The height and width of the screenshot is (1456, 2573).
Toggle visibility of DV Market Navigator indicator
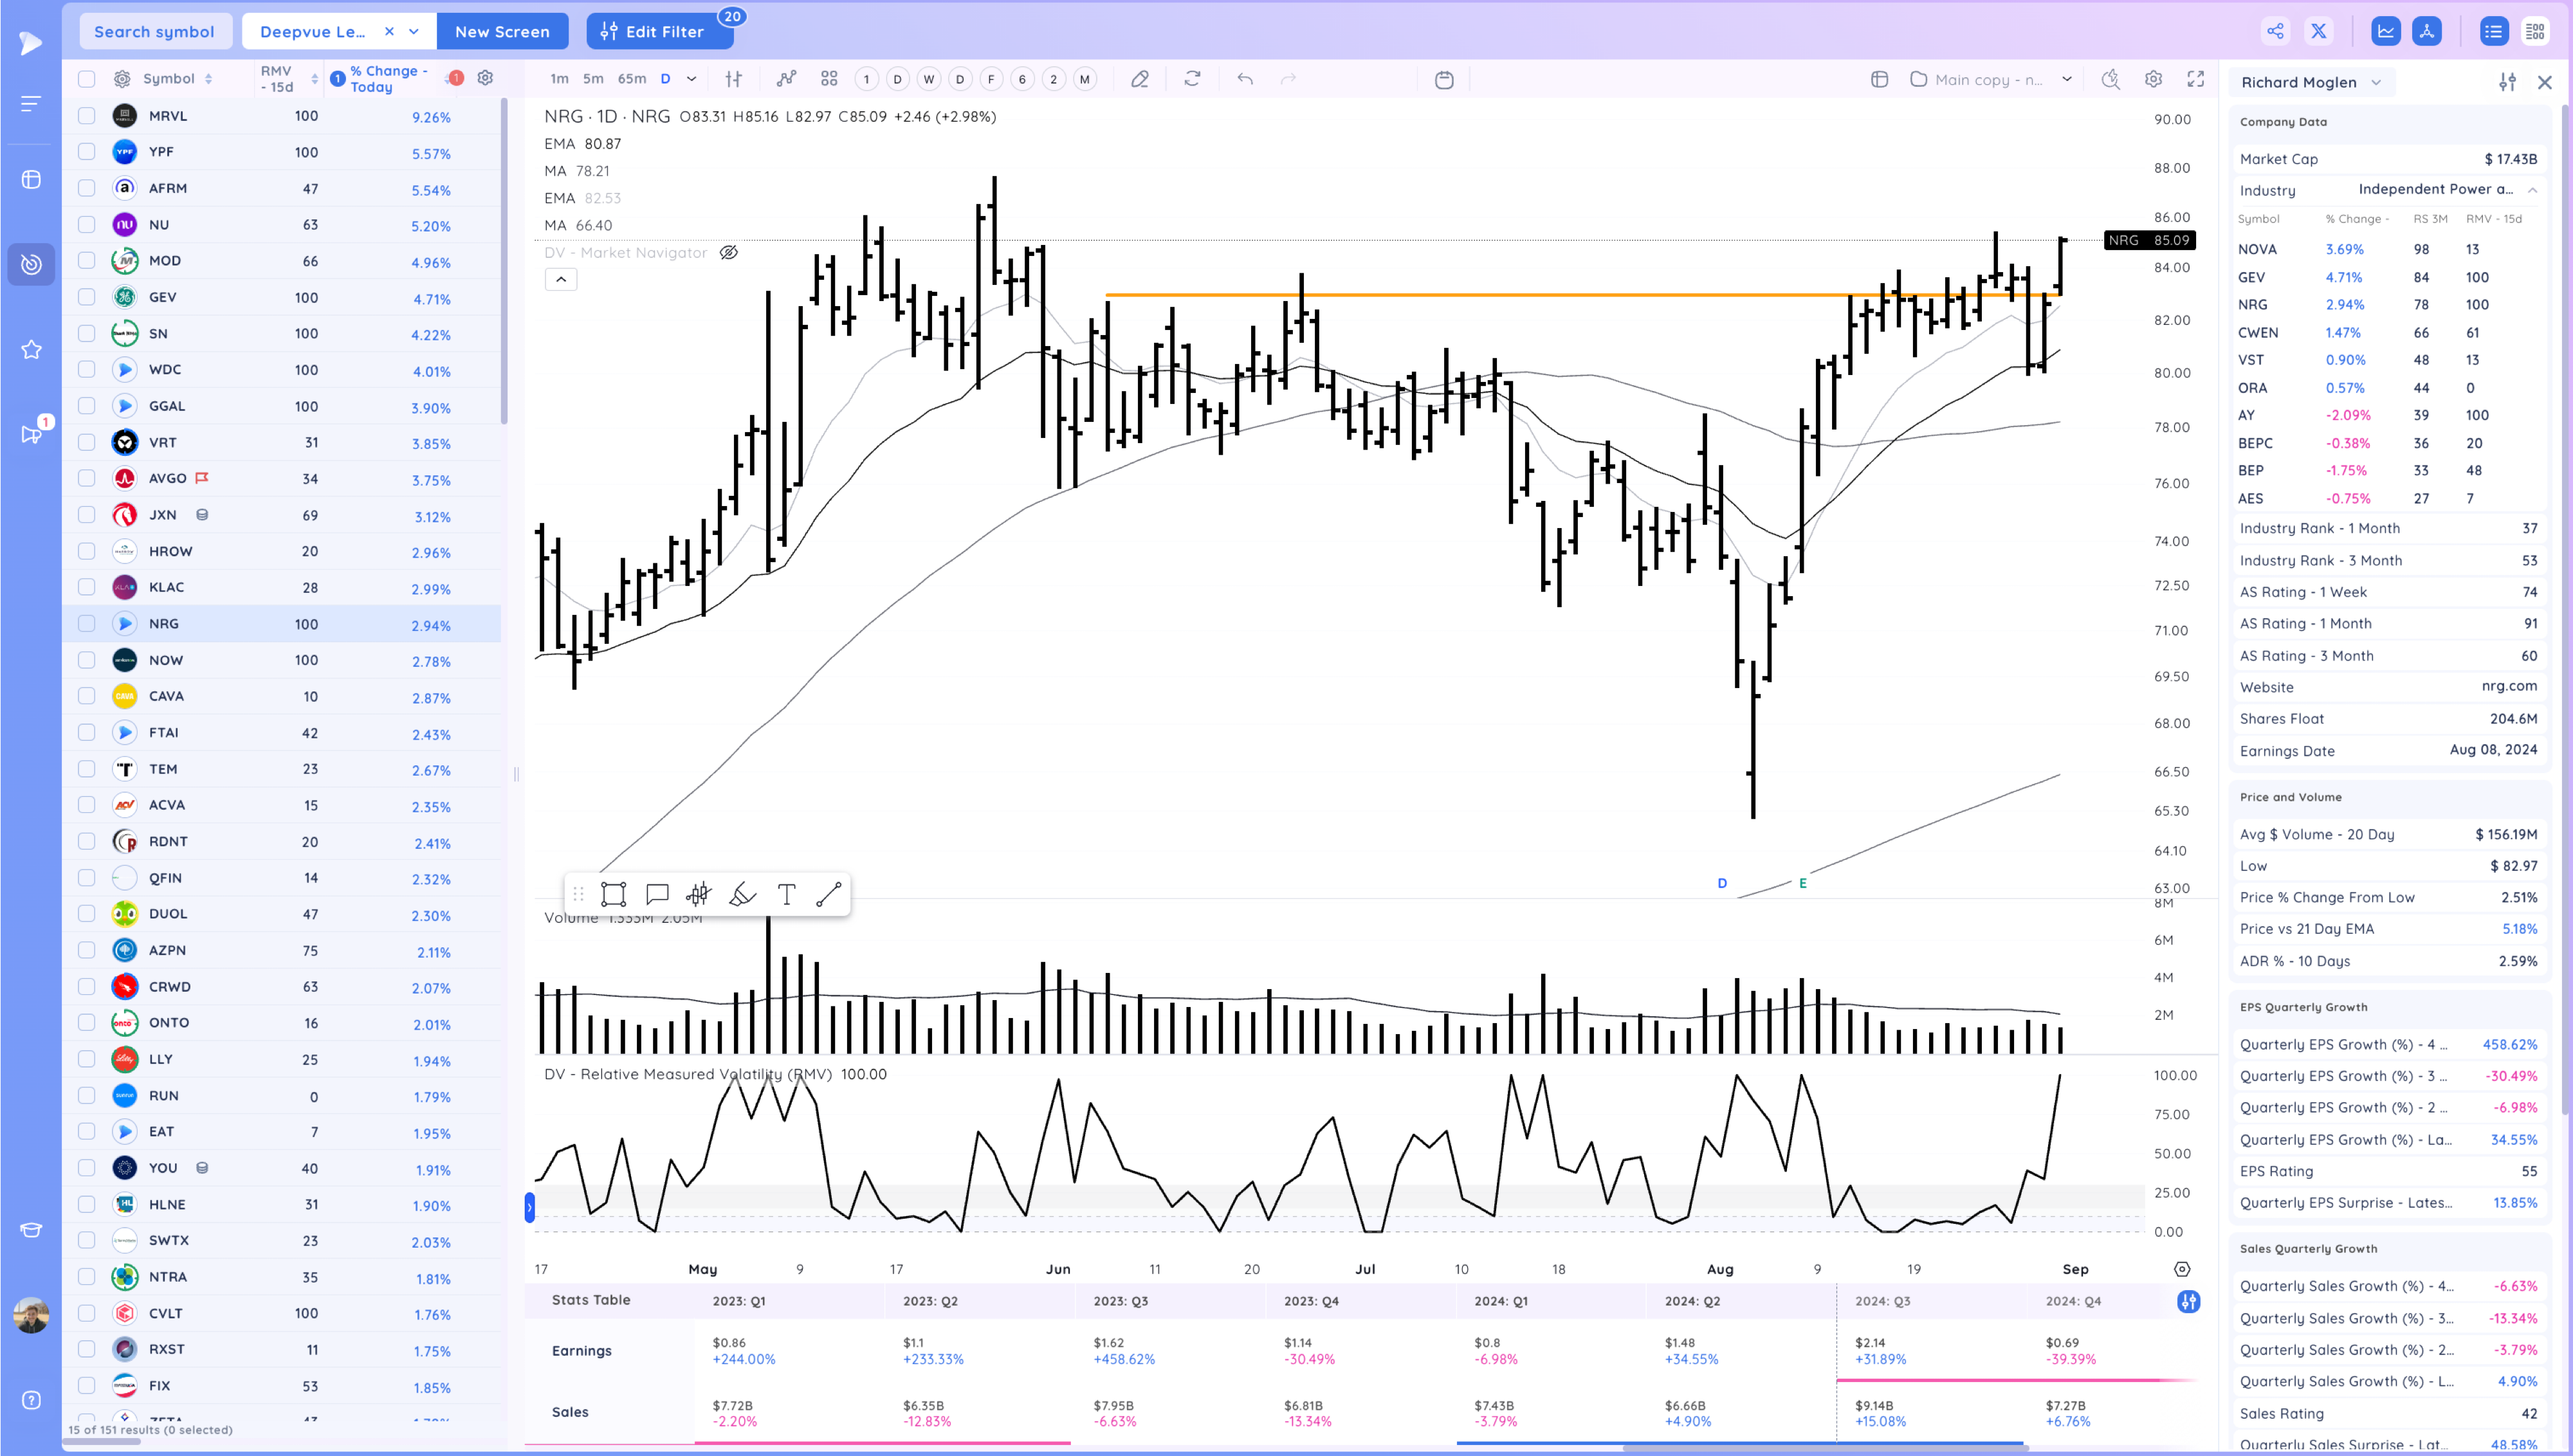[729, 253]
